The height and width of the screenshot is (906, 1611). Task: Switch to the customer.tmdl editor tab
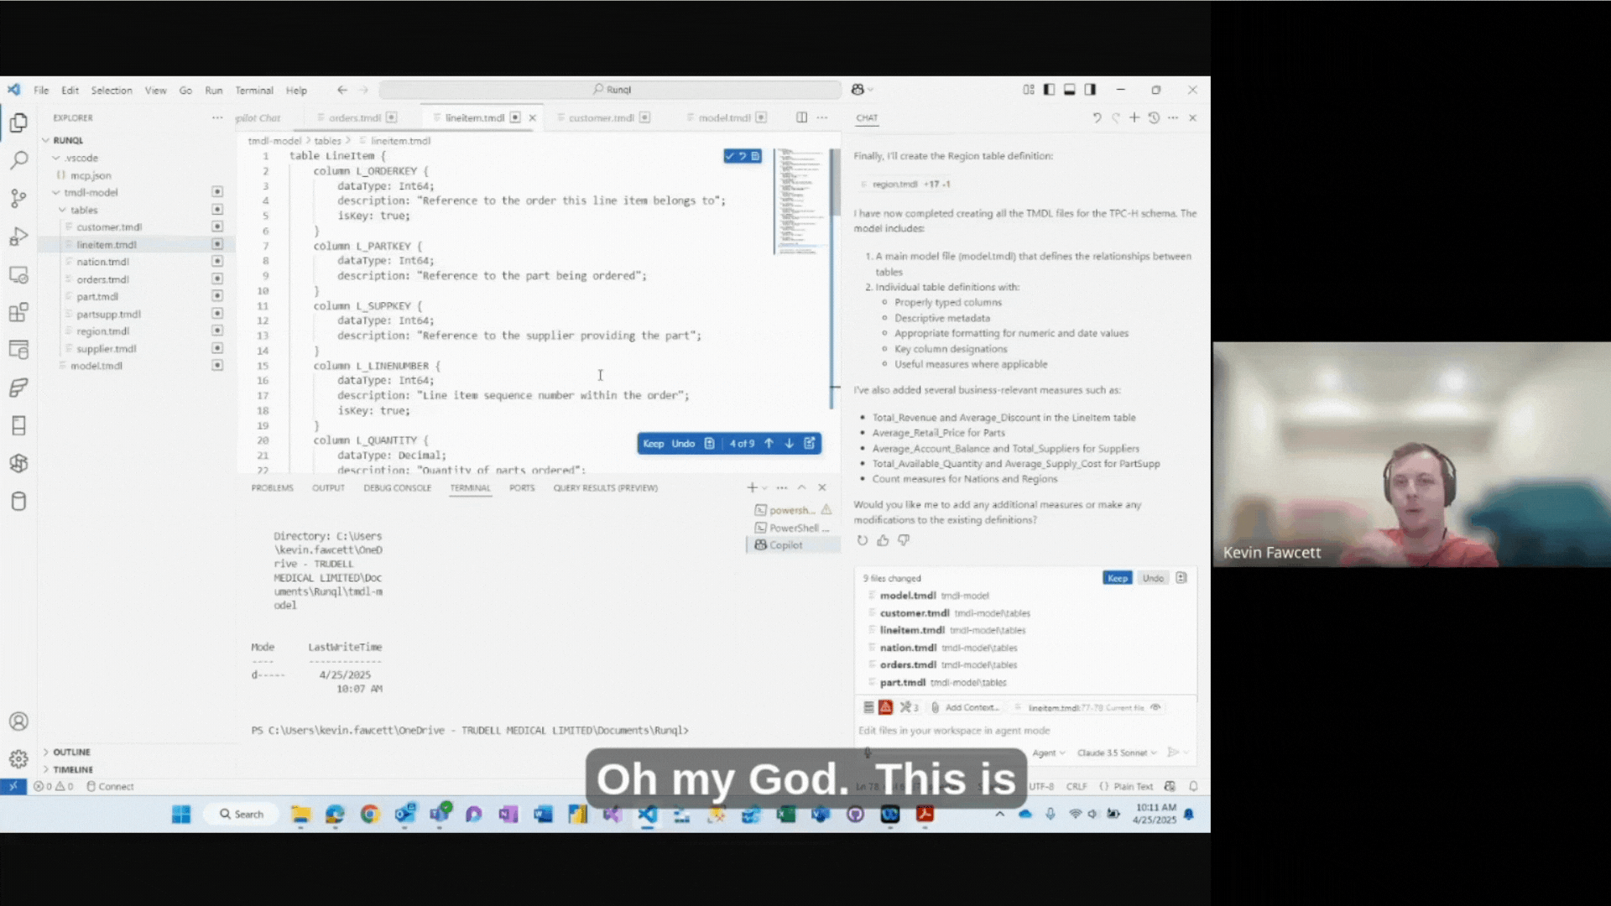click(601, 118)
